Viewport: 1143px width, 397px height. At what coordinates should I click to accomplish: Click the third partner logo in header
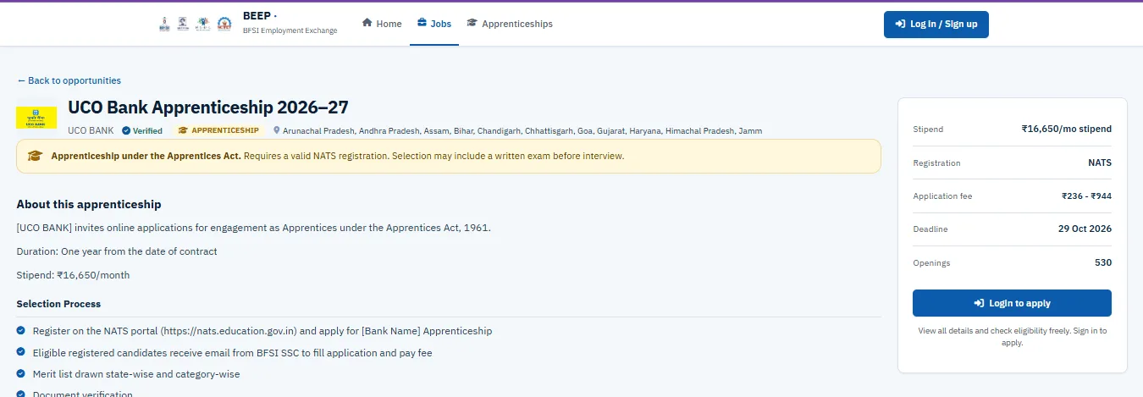pyautogui.click(x=203, y=24)
